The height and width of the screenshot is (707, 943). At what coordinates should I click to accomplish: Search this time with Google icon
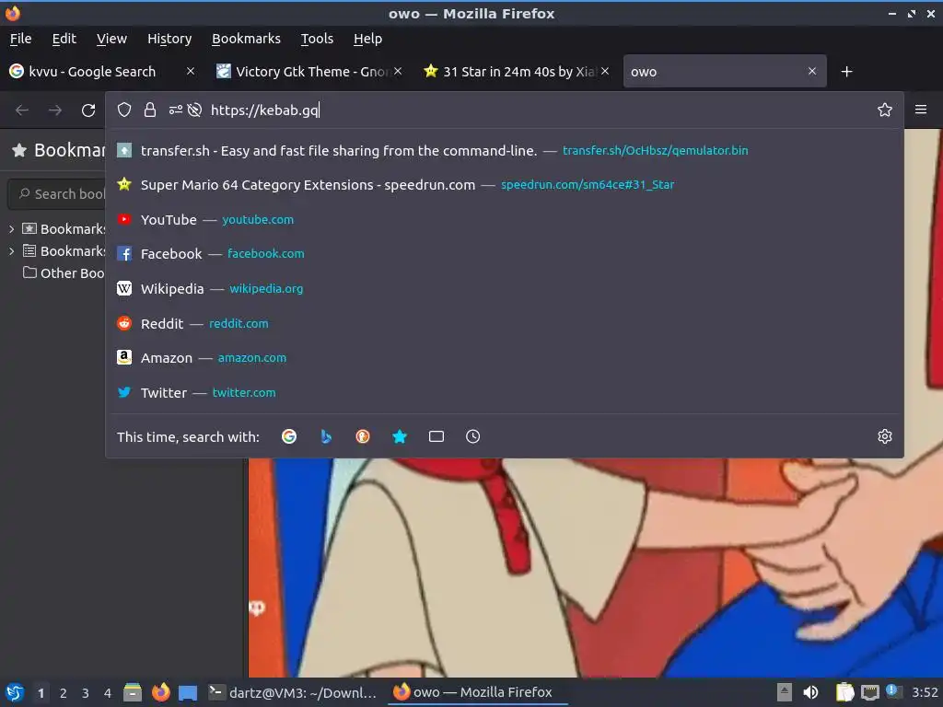pyautogui.click(x=289, y=436)
